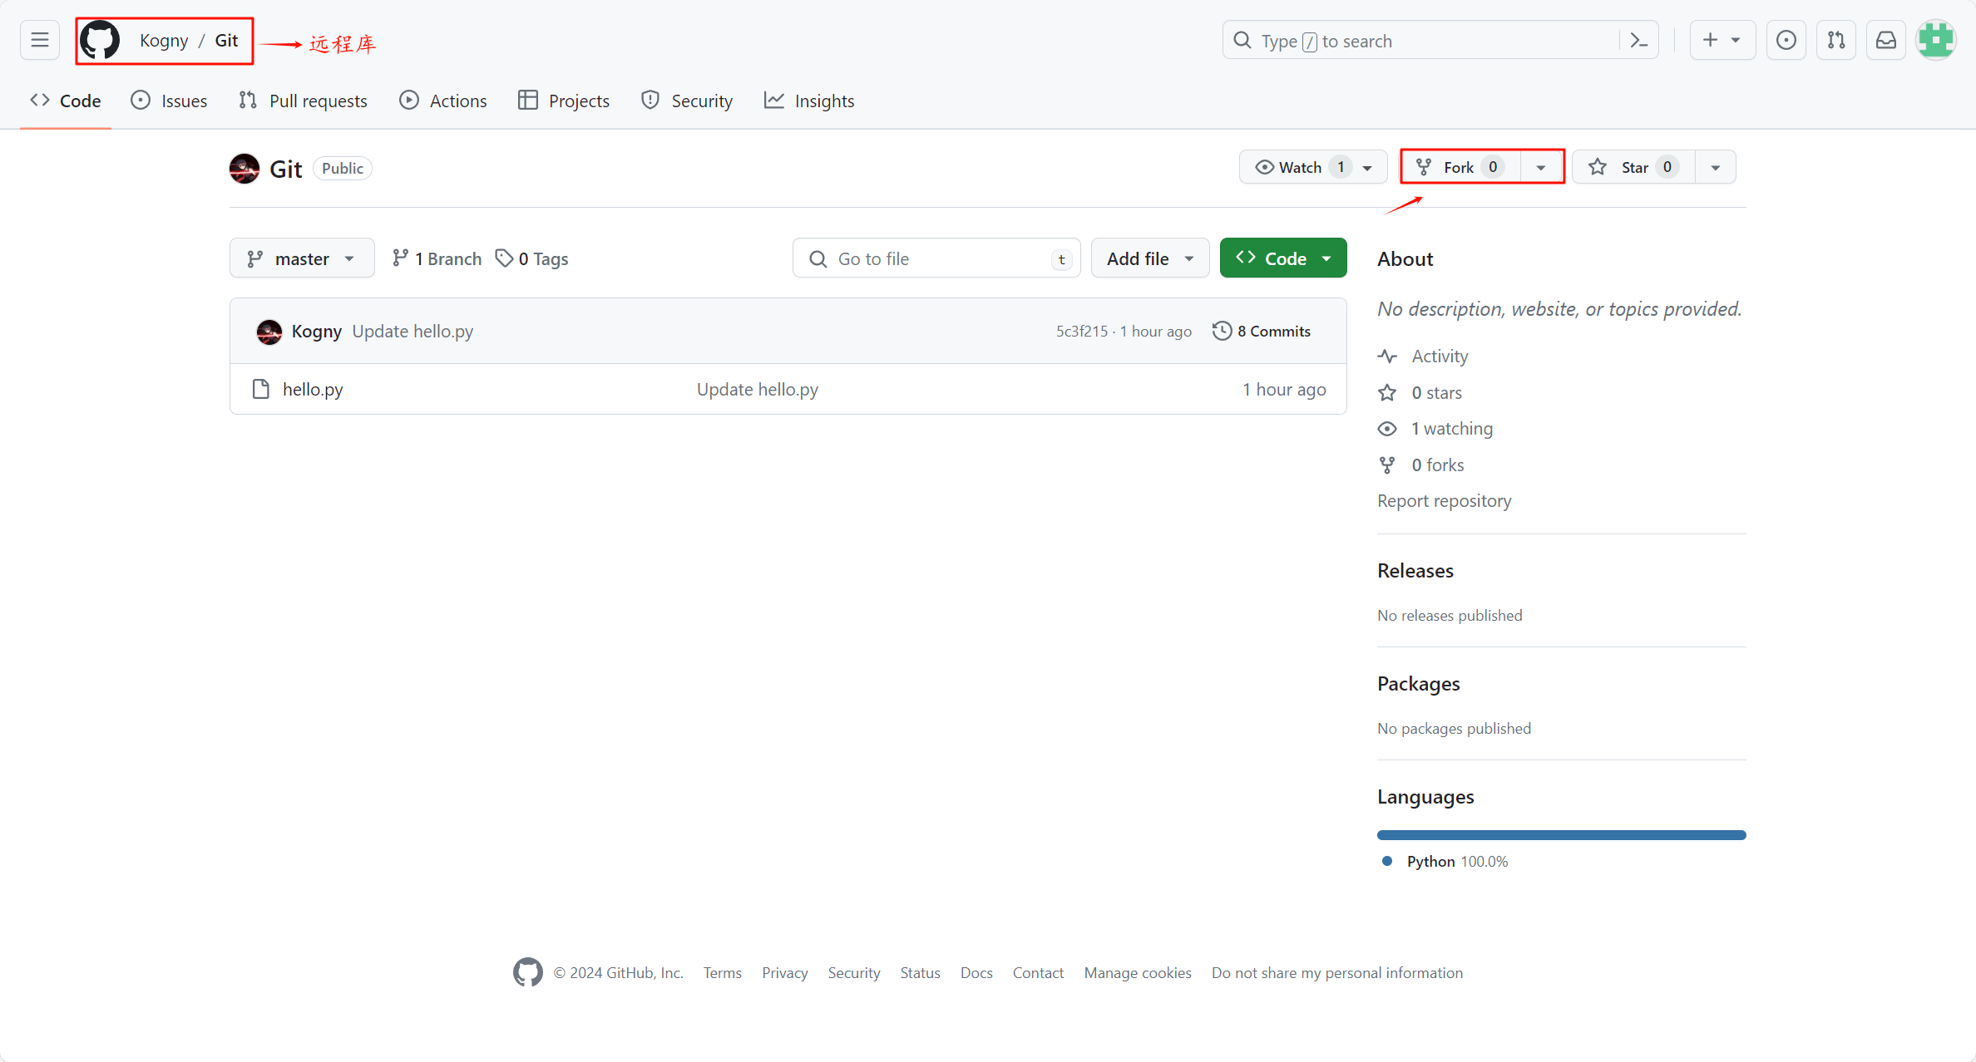This screenshot has width=1976, height=1062.
Task: Open 8 Commits history link
Action: click(1262, 331)
